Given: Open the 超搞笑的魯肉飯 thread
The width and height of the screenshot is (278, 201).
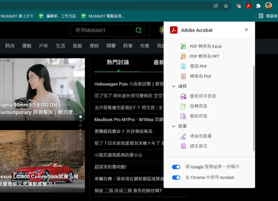Looking at the screenshot, I should point(110,167).
